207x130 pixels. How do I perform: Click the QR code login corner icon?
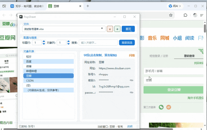click(201, 51)
